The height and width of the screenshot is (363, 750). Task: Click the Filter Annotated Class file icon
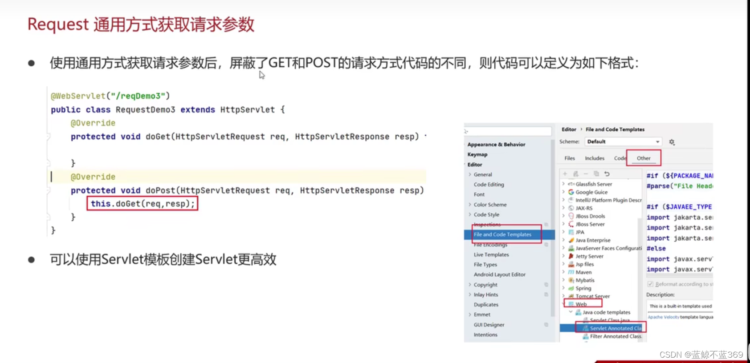point(586,337)
